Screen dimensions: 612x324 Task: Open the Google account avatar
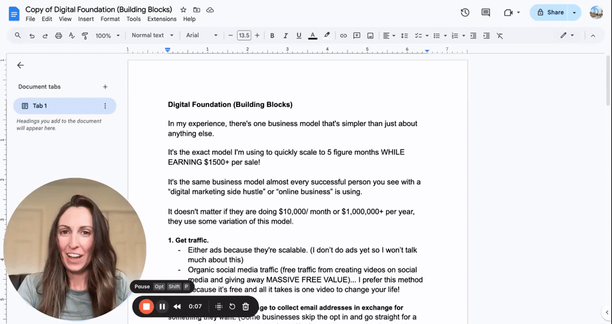pyautogui.click(x=596, y=13)
